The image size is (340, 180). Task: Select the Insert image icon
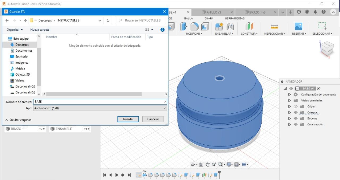(x=299, y=26)
